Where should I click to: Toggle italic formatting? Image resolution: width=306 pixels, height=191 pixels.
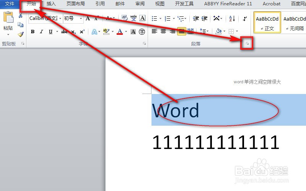[41, 32]
